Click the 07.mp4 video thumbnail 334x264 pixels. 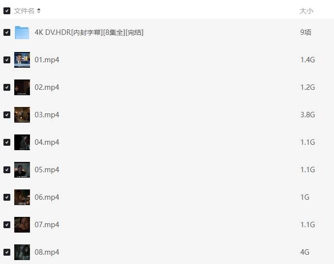22,225
